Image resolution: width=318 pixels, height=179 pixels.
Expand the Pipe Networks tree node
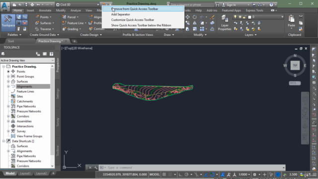8,106
